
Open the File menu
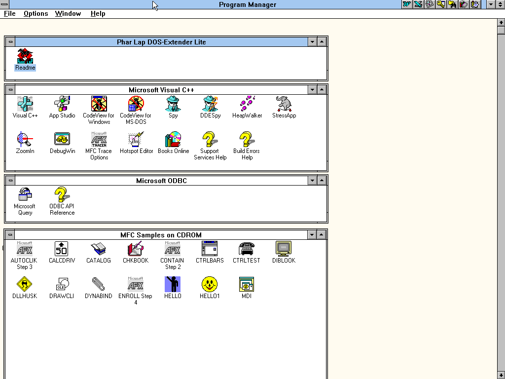point(10,13)
